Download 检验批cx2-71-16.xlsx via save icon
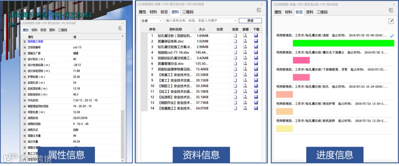Screen dimensions: 399x166 click(256, 52)
